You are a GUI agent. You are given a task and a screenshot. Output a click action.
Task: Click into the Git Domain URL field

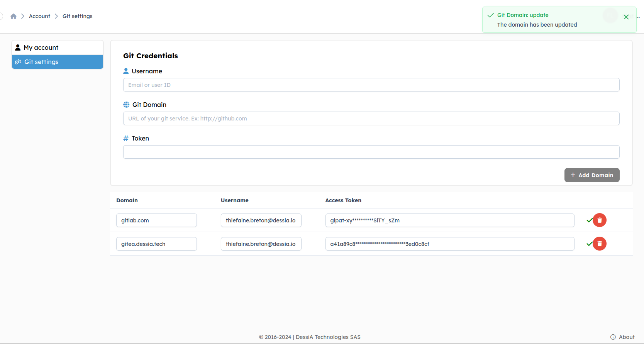click(371, 119)
